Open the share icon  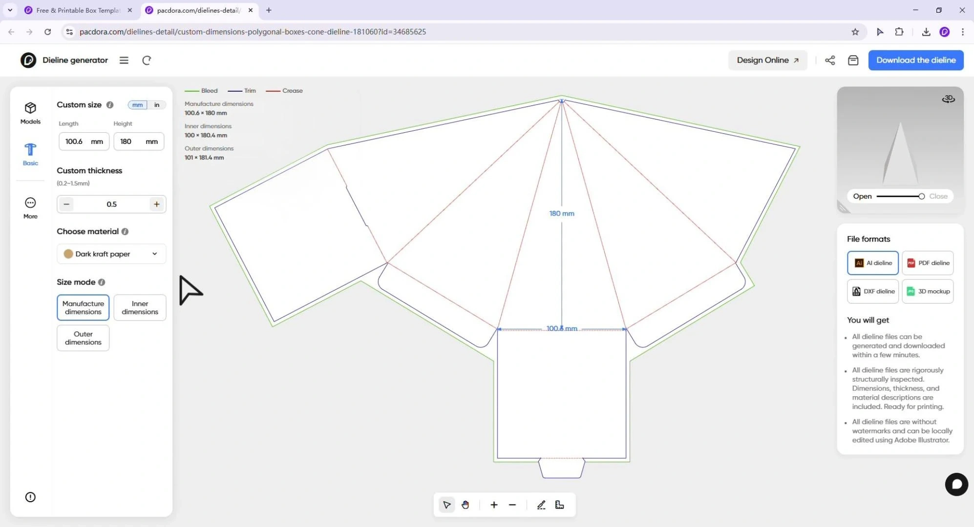click(830, 60)
